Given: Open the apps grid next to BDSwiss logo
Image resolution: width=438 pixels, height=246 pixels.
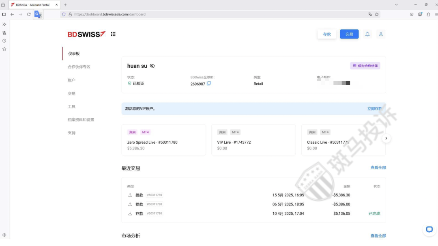Looking at the screenshot, I should pyautogui.click(x=113, y=34).
